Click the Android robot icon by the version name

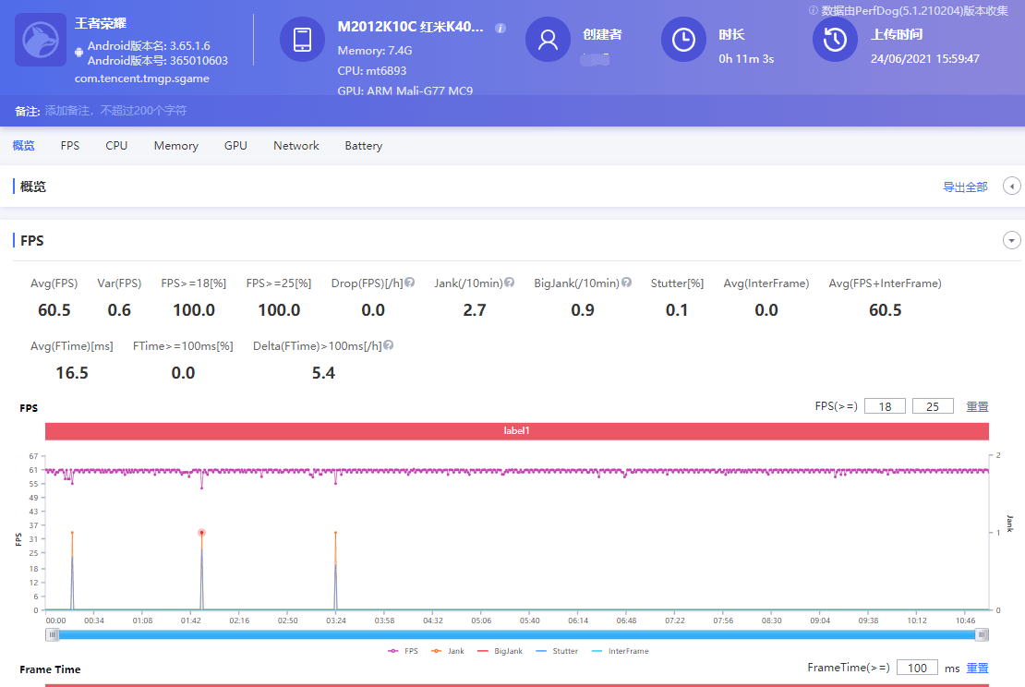click(79, 53)
